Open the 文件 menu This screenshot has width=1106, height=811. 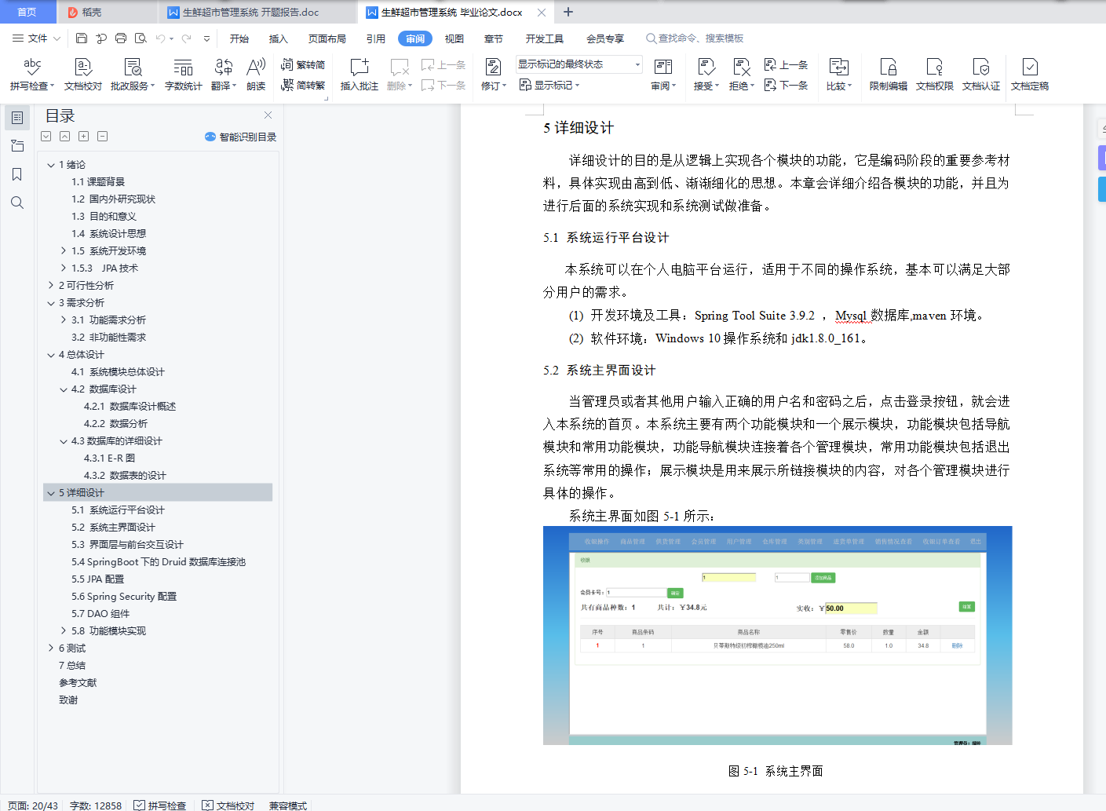click(36, 38)
